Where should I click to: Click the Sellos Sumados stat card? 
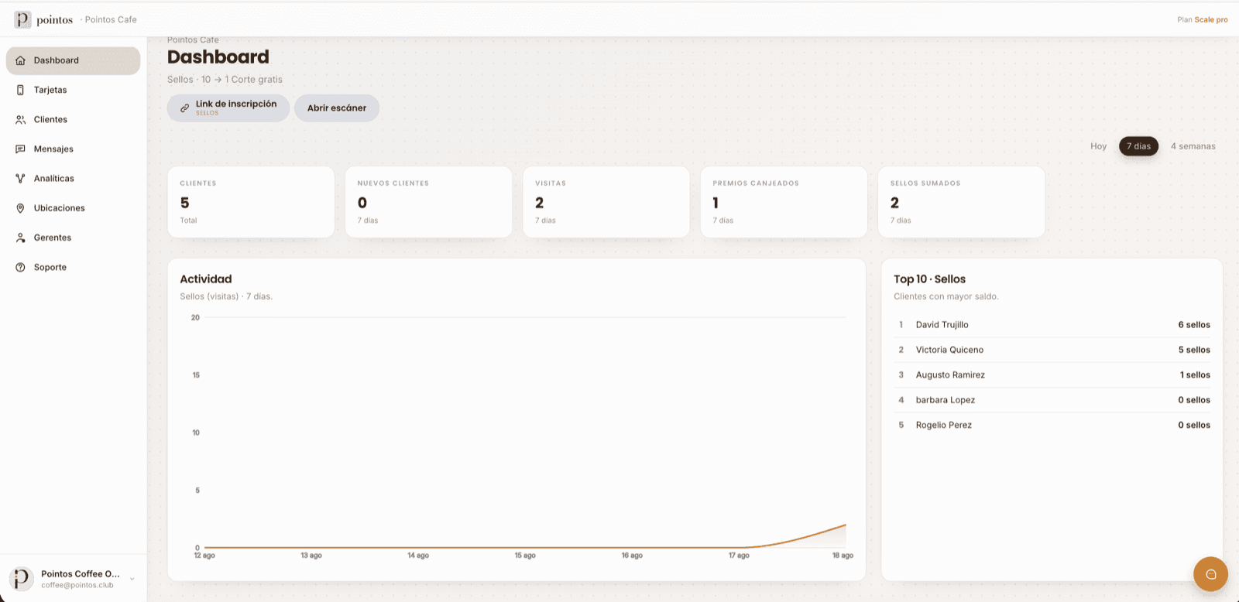[x=962, y=202]
